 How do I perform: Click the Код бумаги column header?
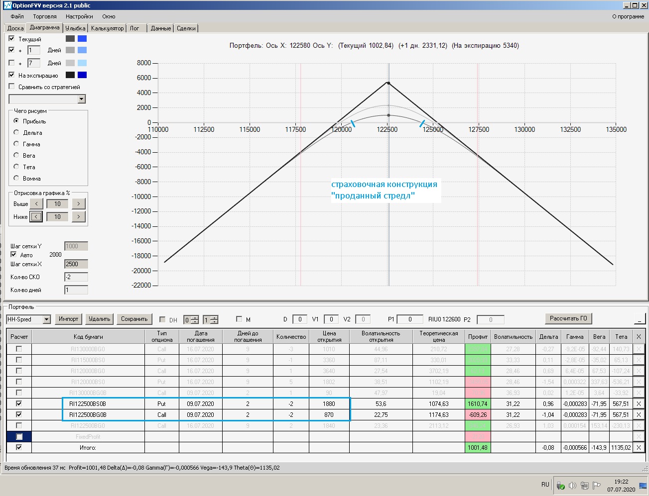88,337
